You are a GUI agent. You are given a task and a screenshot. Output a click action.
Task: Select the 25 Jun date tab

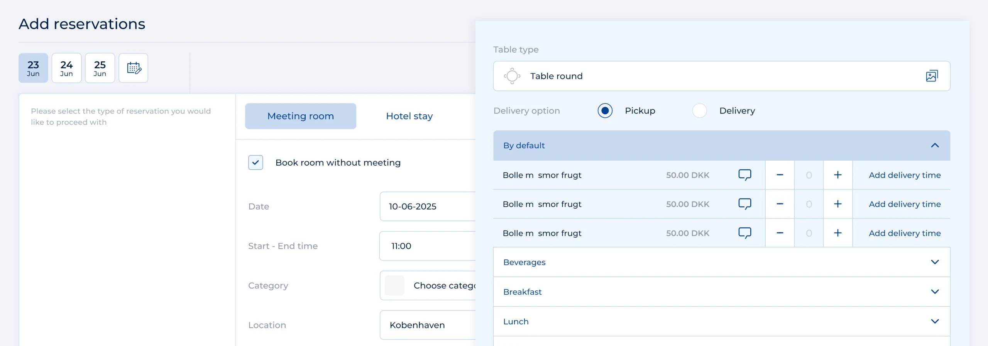tap(100, 68)
